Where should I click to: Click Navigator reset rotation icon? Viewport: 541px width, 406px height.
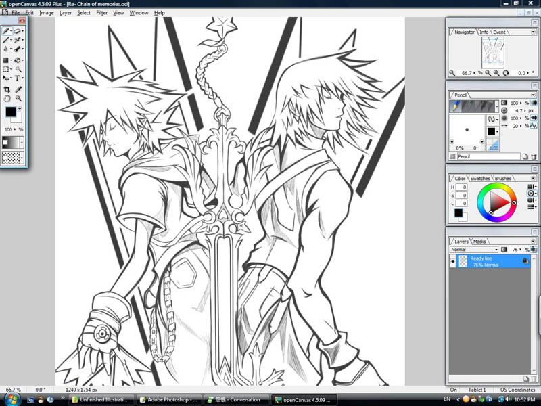click(x=506, y=73)
